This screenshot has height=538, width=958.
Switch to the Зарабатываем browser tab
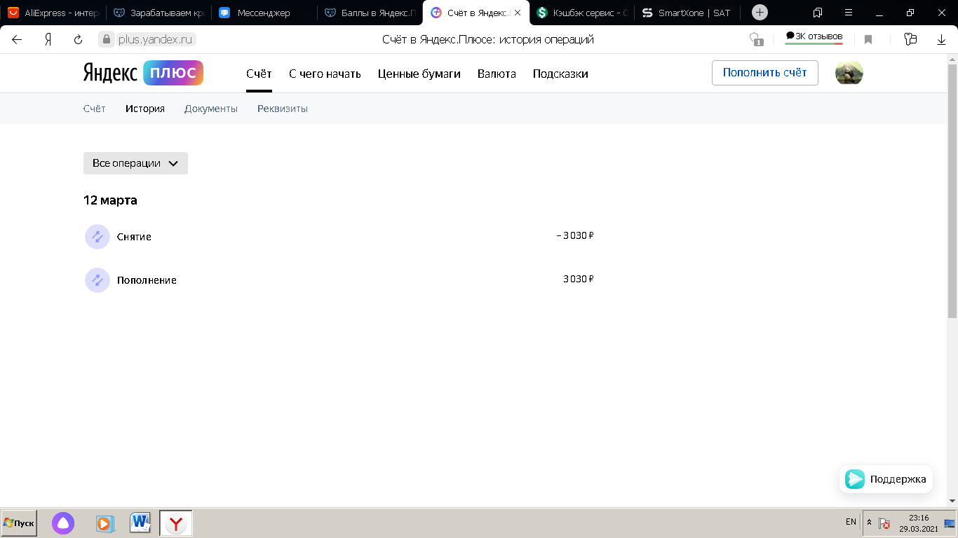(x=160, y=13)
